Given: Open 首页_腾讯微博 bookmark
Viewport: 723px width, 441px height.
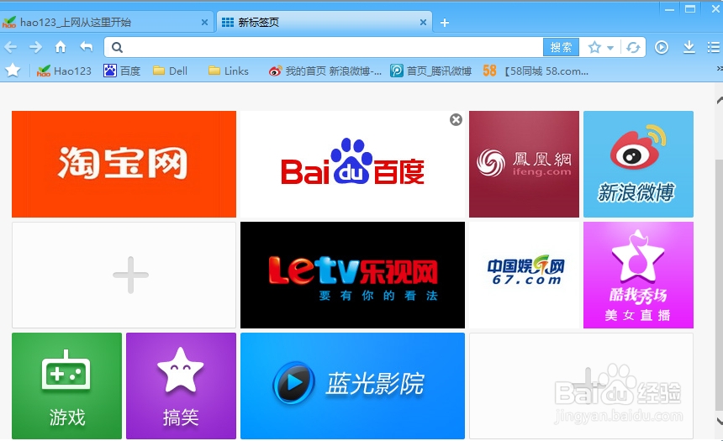Looking at the screenshot, I should (x=430, y=71).
